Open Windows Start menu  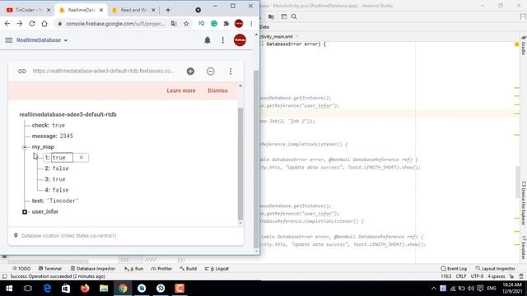point(9,289)
